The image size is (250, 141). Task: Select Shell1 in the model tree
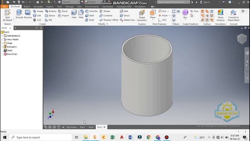(x=8, y=51)
